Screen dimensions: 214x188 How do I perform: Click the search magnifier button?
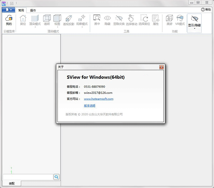tap(56, 177)
